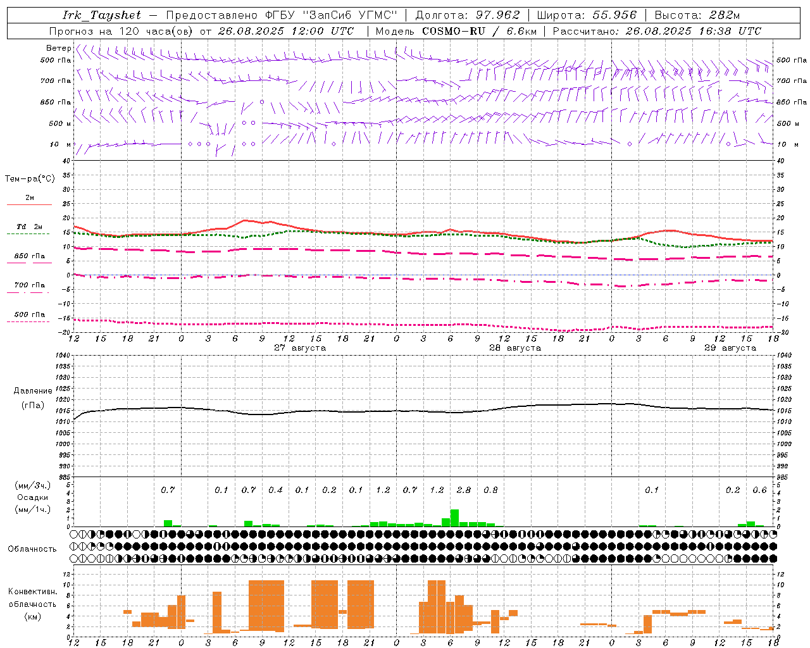810x648 pixels.
Task: Click the (гПа) unit label under Давление
Action: [x=33, y=405]
